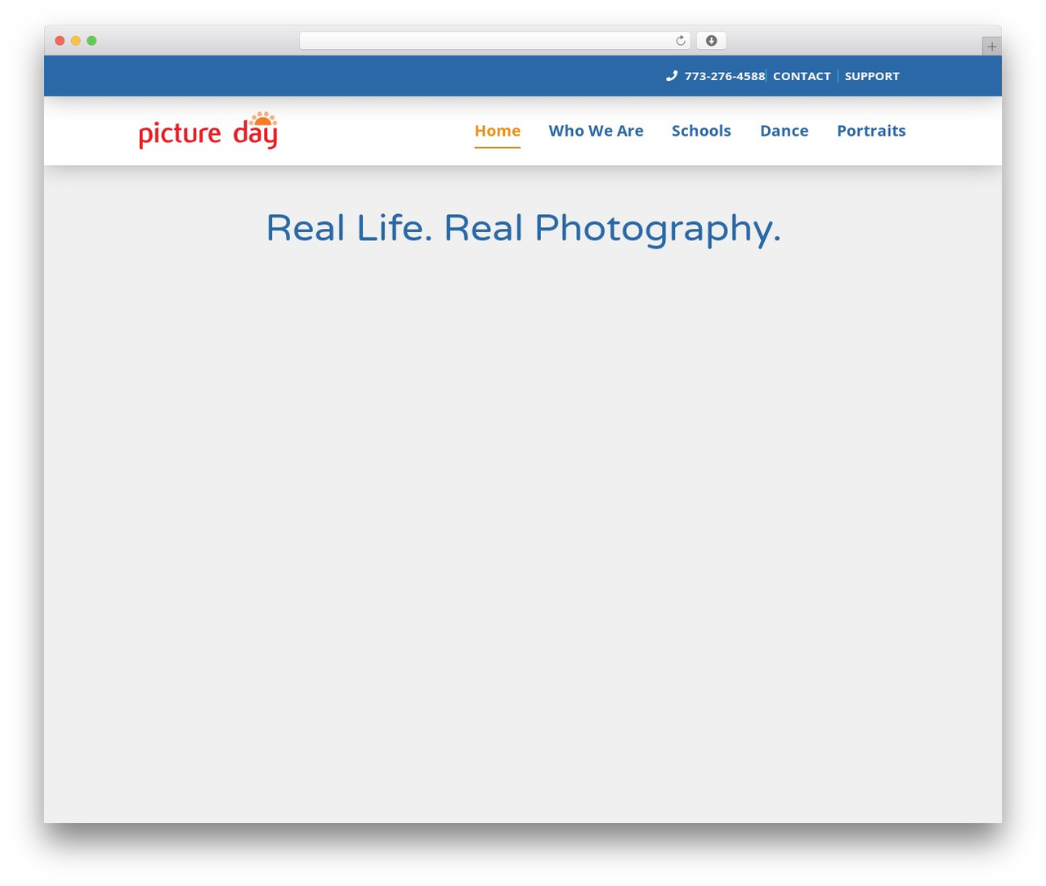Close the window with the red button
This screenshot has width=1046, height=886.
tap(60, 41)
